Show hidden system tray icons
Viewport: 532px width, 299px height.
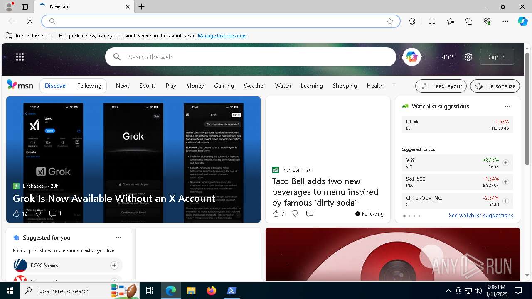pyautogui.click(x=448, y=291)
